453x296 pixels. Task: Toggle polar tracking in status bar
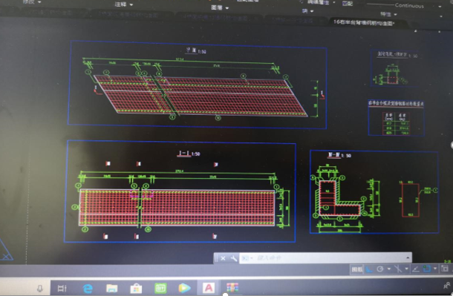[x=380, y=269]
